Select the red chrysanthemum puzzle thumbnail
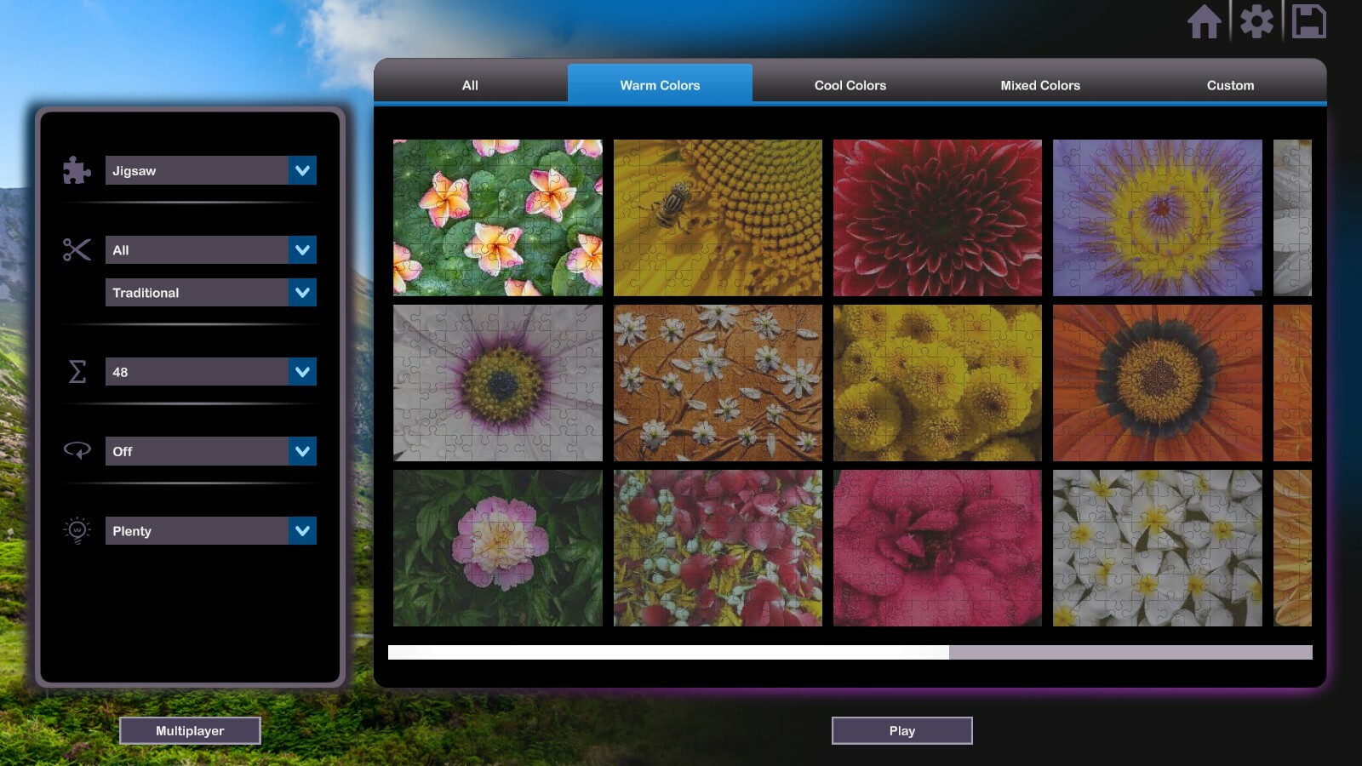Screen dimensions: 1362x766 pos(936,216)
